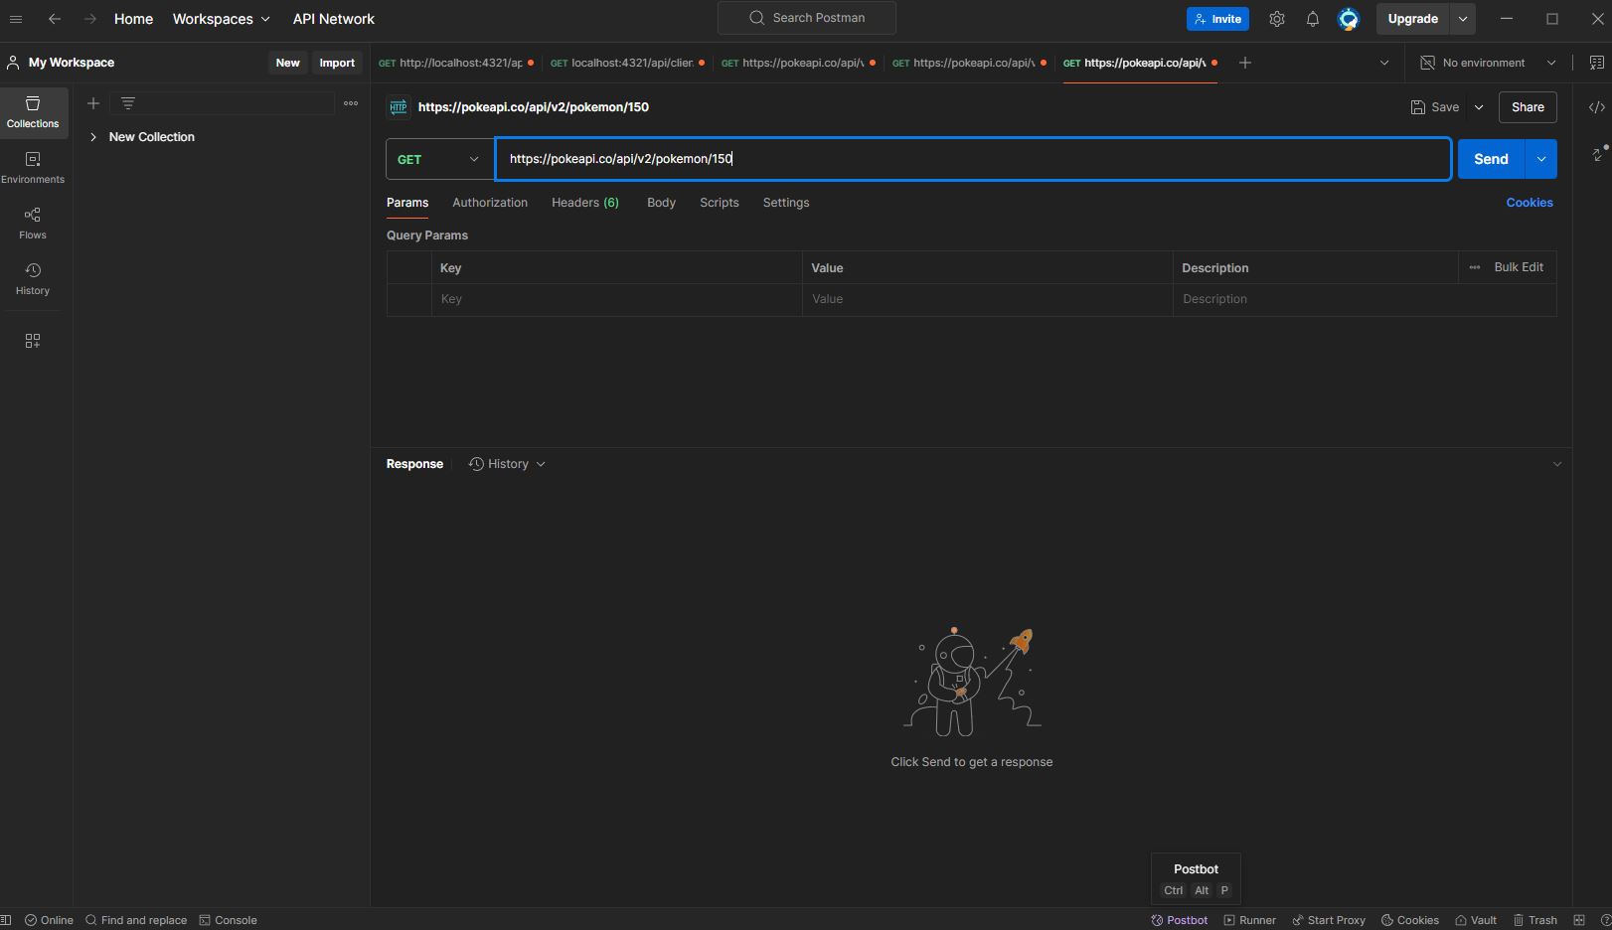
Task: Collapse the response pane chevron
Action: click(1557, 464)
